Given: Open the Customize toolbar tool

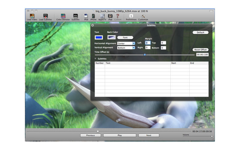Looking at the screenshot, I should pyautogui.click(x=143, y=17).
